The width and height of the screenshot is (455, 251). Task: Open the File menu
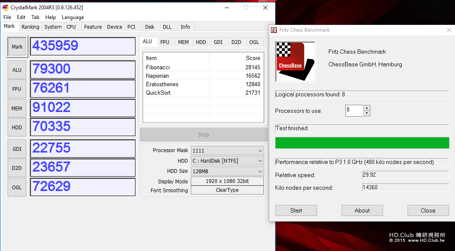7,17
